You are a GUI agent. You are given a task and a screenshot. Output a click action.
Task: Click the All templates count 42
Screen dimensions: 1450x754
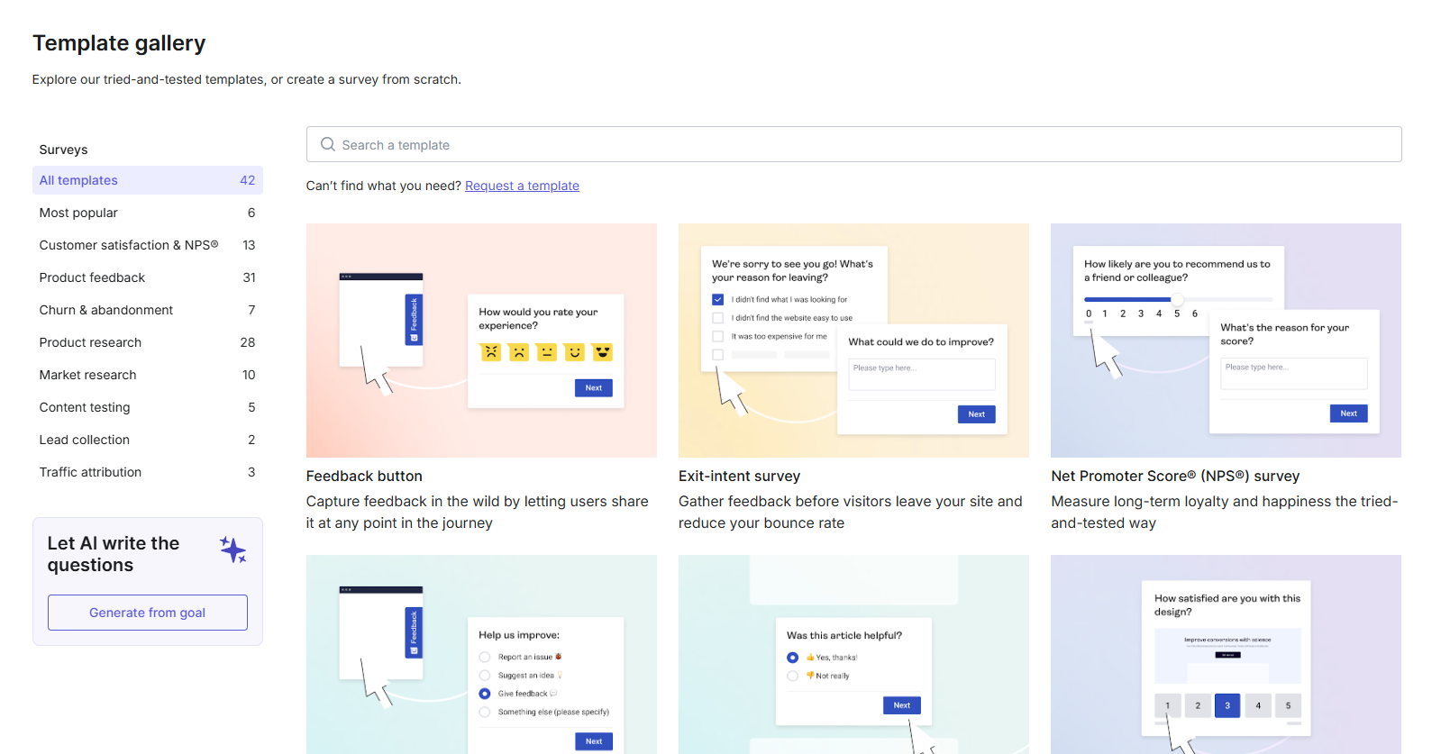click(247, 180)
